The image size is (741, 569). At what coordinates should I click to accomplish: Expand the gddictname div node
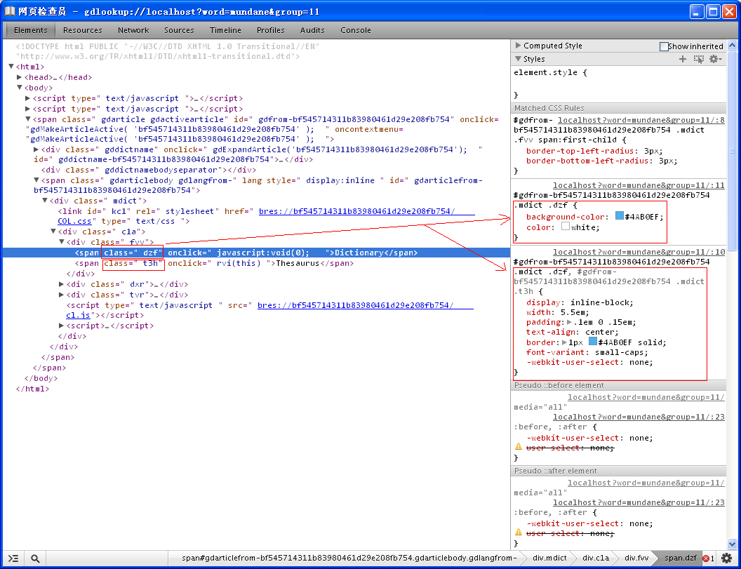pos(36,149)
